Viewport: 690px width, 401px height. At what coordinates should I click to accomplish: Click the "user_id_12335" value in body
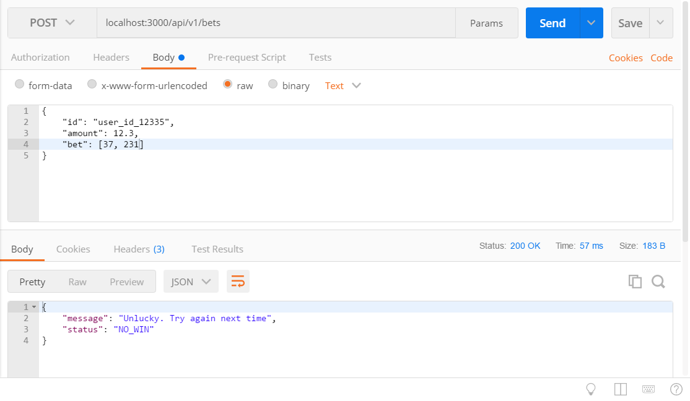(131, 123)
